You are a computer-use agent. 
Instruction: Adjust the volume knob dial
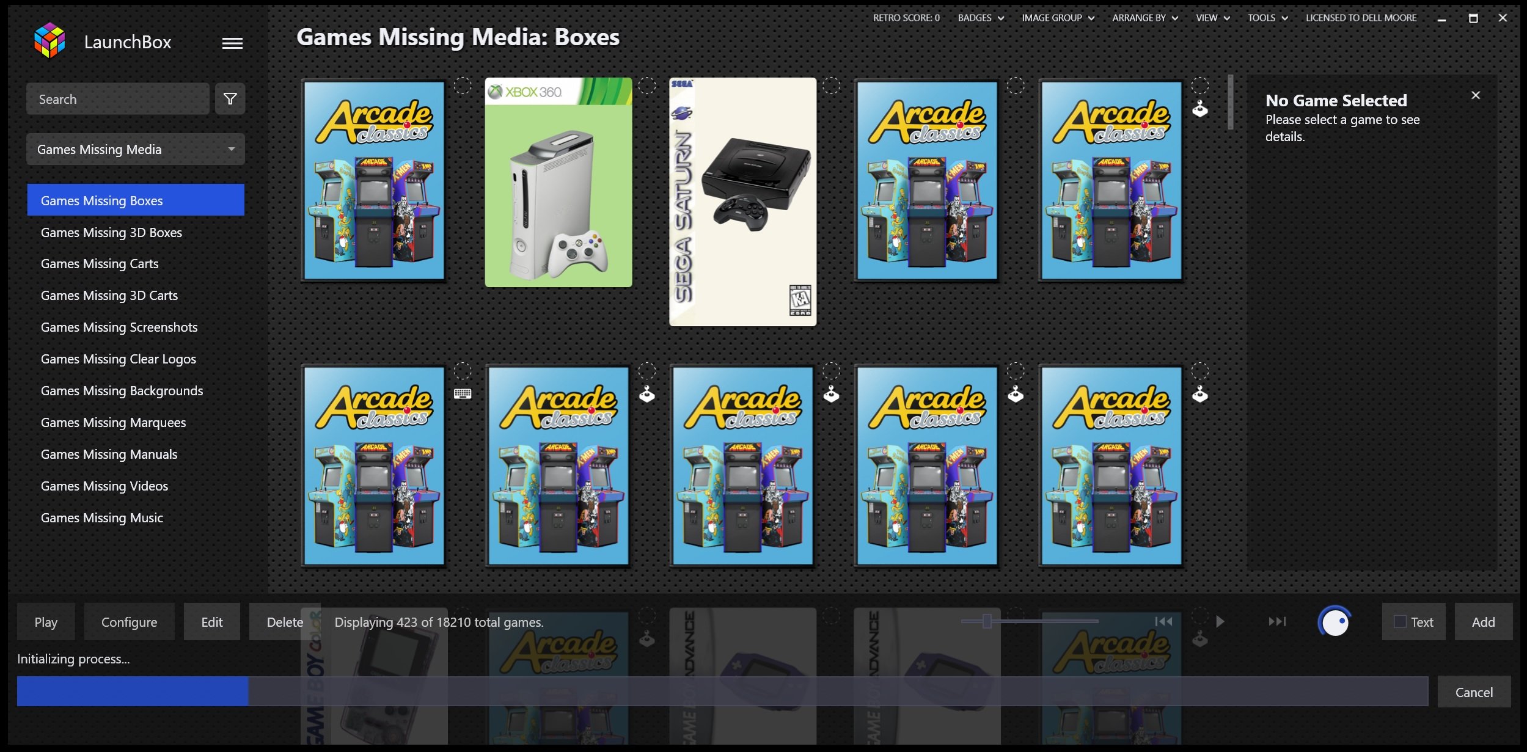[1335, 622]
